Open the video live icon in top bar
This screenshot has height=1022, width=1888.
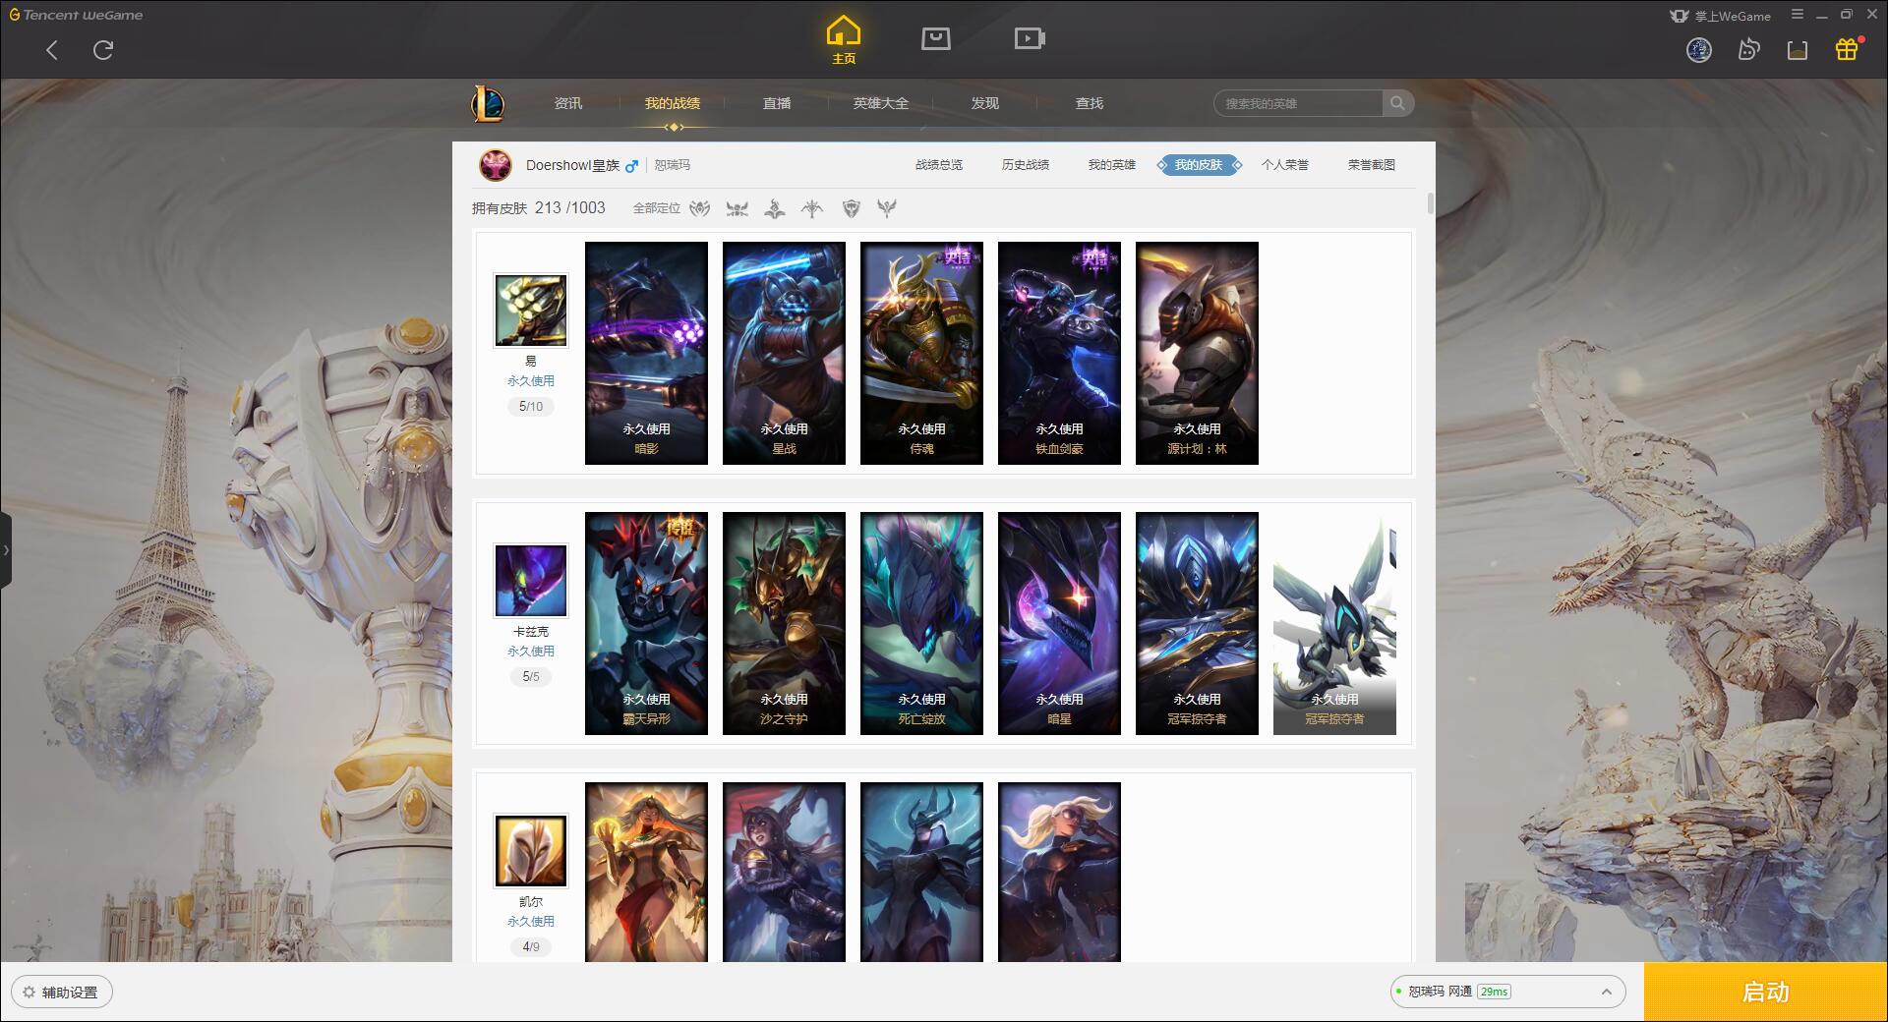[x=1030, y=38]
